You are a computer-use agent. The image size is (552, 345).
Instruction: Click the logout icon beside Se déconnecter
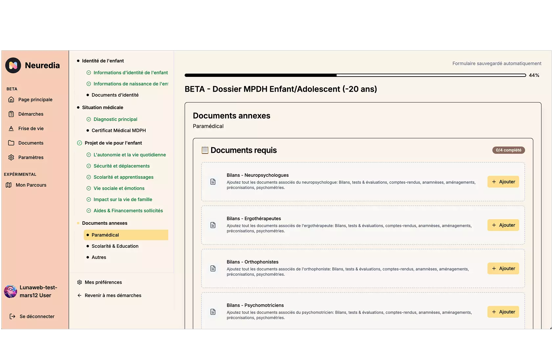(12, 316)
